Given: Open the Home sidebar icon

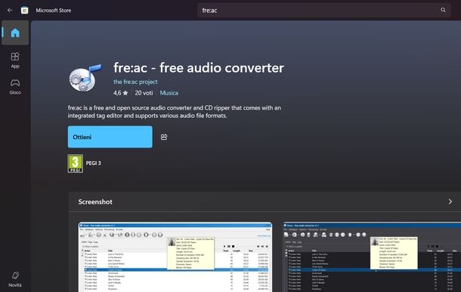Looking at the screenshot, I should 15,33.
